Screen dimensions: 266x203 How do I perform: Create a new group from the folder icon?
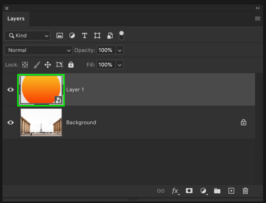217,191
